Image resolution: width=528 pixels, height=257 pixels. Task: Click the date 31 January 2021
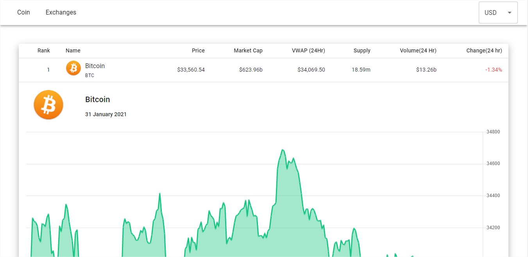click(106, 115)
